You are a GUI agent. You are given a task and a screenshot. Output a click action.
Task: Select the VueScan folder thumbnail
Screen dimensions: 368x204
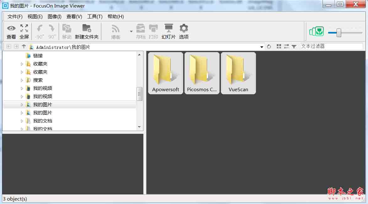tap(238, 73)
